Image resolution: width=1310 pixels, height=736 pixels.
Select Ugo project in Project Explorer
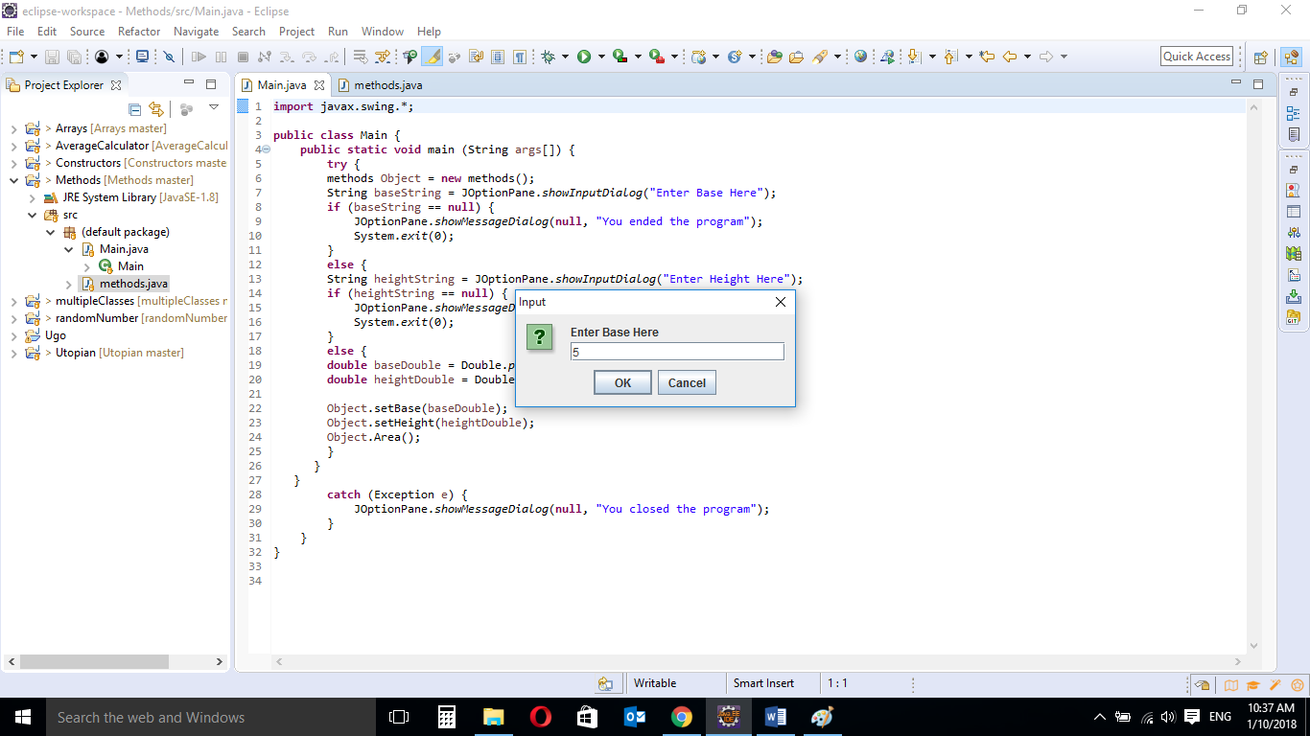[46, 335]
